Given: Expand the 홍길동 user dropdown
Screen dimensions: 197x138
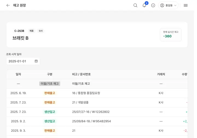Looking at the screenshot, I should pos(168,5).
